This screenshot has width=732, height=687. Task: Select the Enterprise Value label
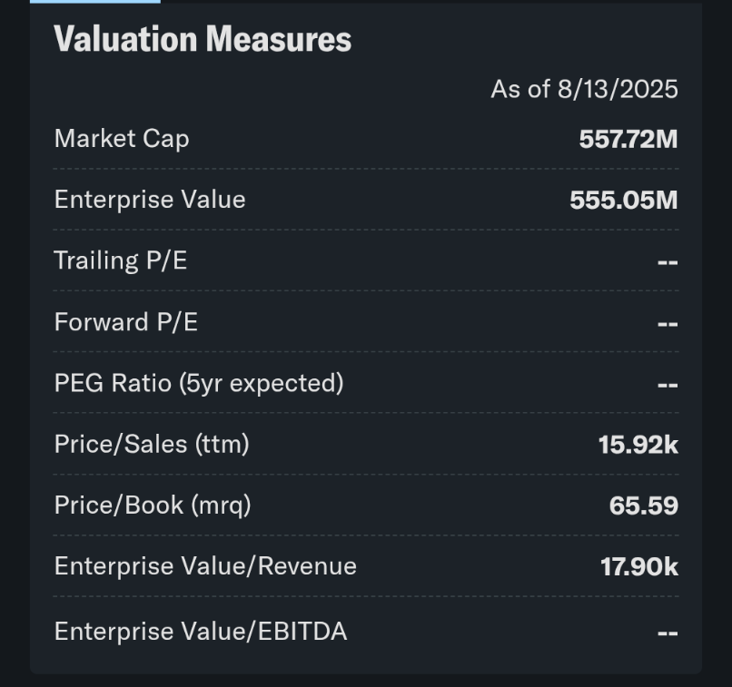click(150, 200)
